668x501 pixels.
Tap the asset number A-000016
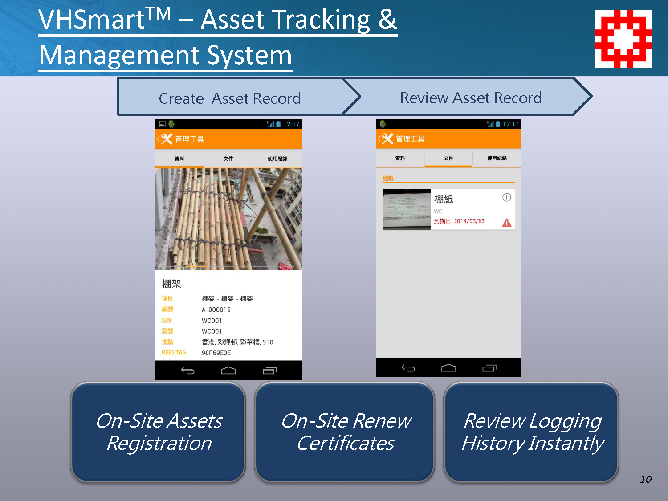point(216,310)
